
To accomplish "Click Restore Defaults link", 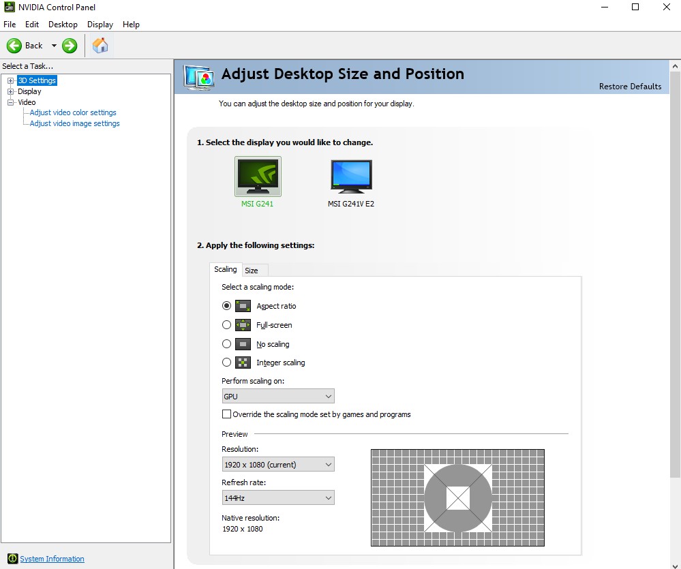I will pyautogui.click(x=630, y=87).
